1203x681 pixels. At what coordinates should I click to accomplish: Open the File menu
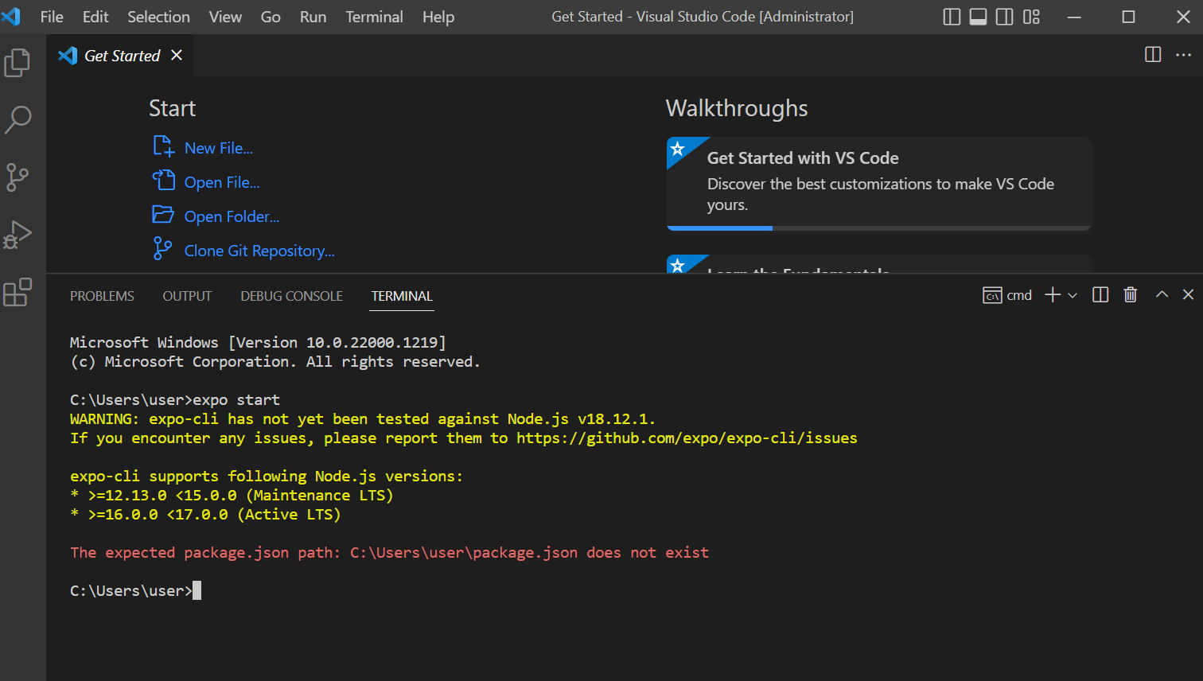(x=52, y=17)
